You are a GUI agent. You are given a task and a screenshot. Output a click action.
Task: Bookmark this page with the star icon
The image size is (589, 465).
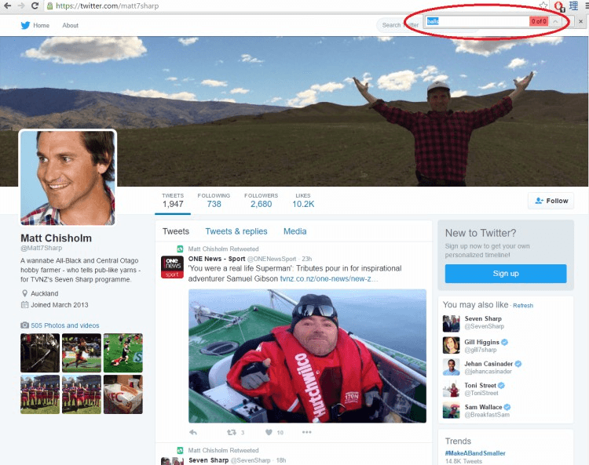coord(543,5)
